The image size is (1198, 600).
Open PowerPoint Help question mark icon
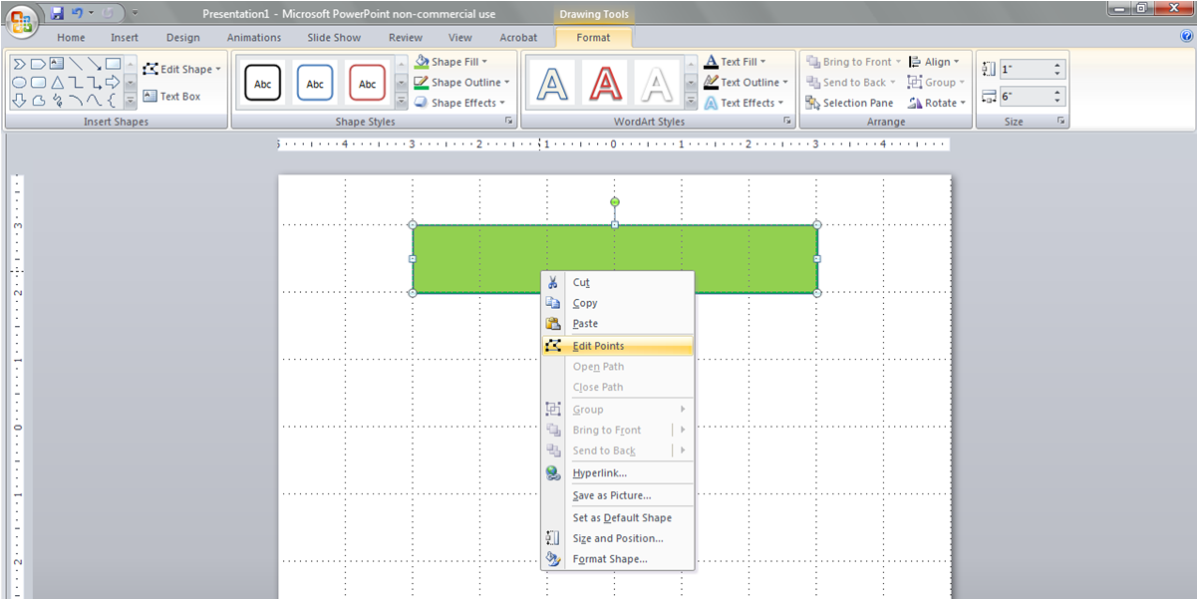click(x=1186, y=36)
